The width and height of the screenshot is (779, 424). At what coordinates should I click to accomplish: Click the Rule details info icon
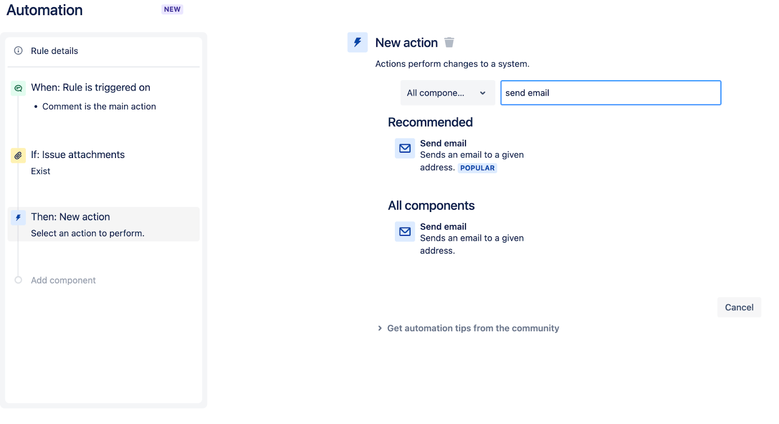(x=19, y=51)
